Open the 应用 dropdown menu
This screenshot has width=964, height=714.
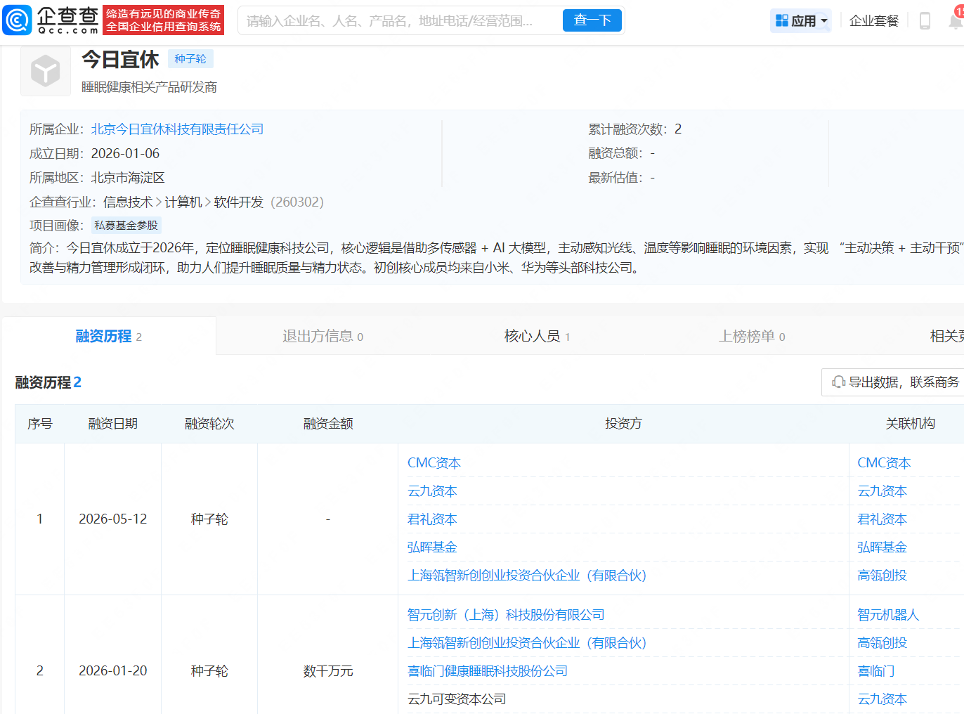[x=801, y=21]
